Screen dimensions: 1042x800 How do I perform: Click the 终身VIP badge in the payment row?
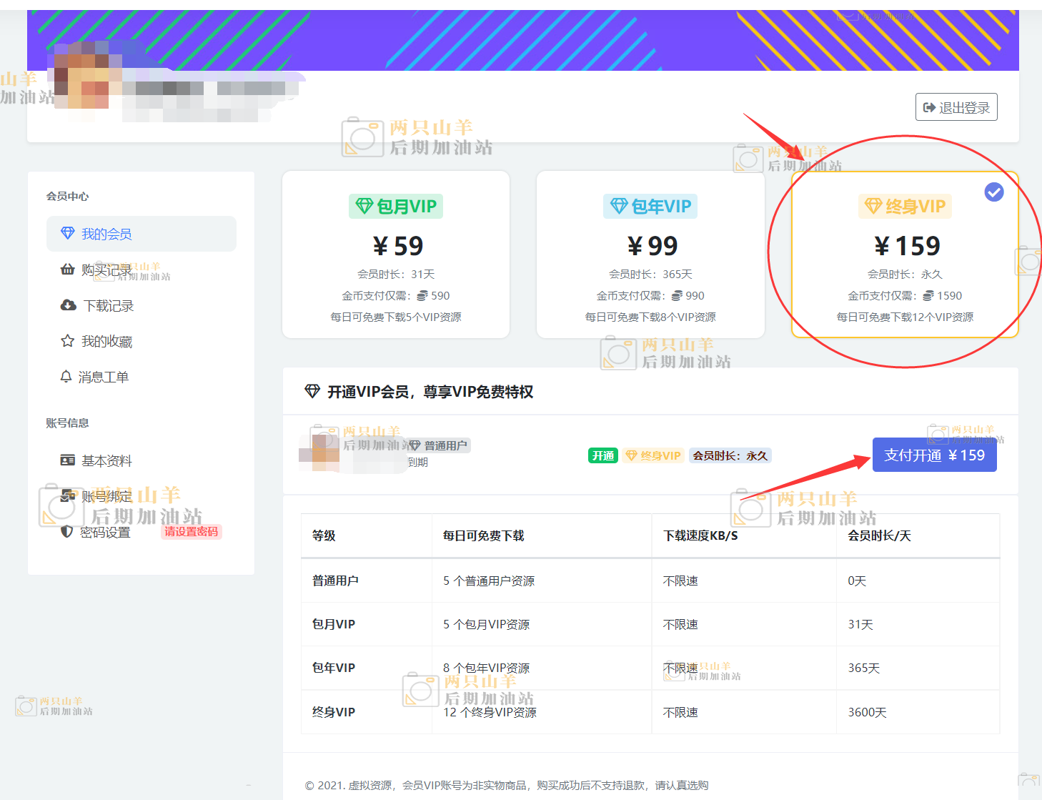point(653,455)
